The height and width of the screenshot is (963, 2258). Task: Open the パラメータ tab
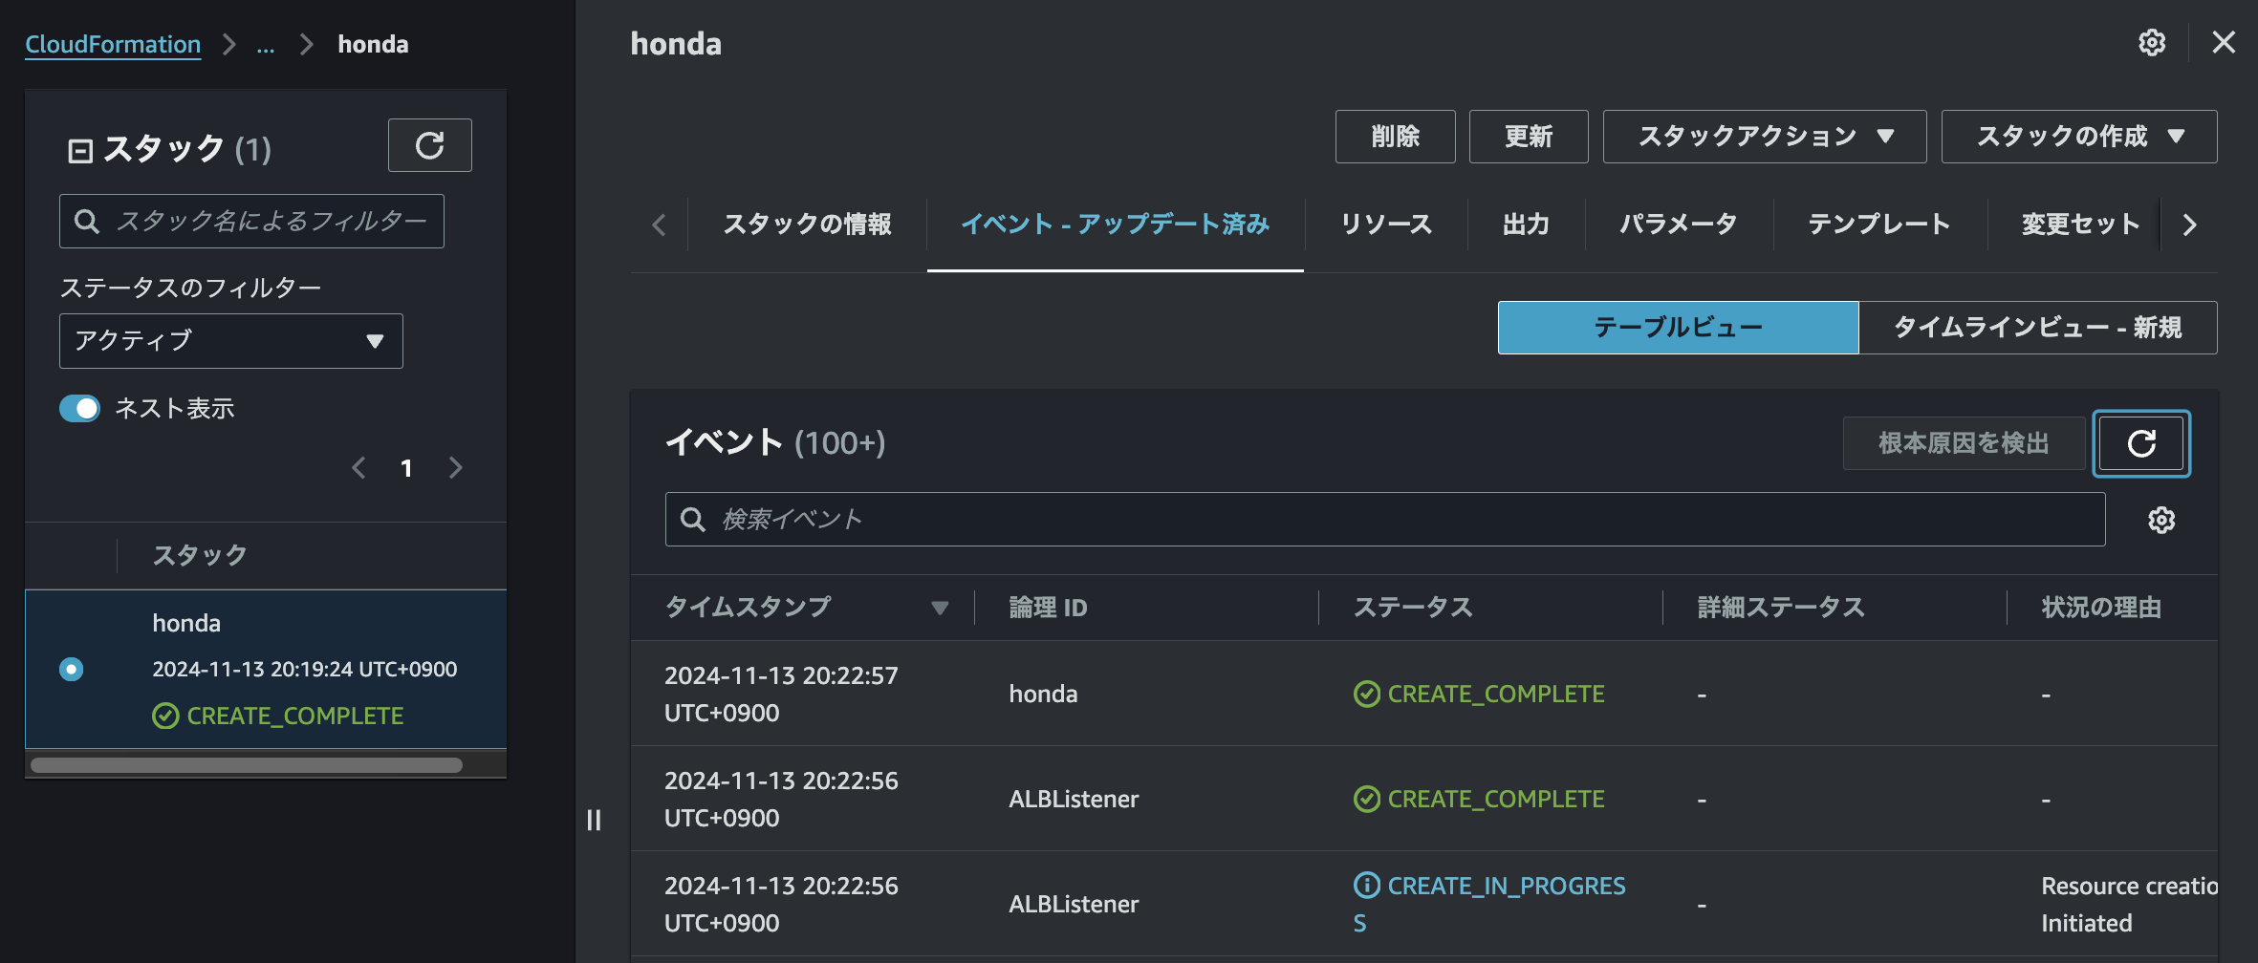(x=1680, y=225)
